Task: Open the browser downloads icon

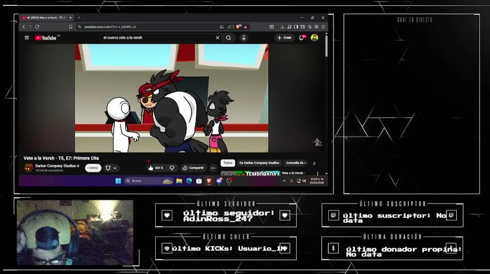Action: point(282,27)
